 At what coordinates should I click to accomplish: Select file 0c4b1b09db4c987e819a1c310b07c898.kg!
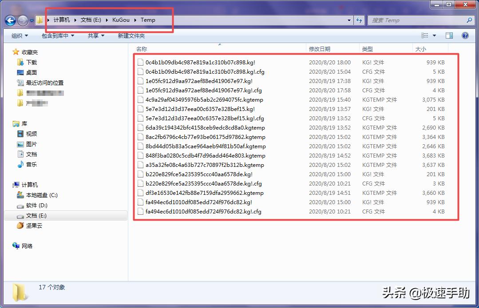(x=200, y=62)
